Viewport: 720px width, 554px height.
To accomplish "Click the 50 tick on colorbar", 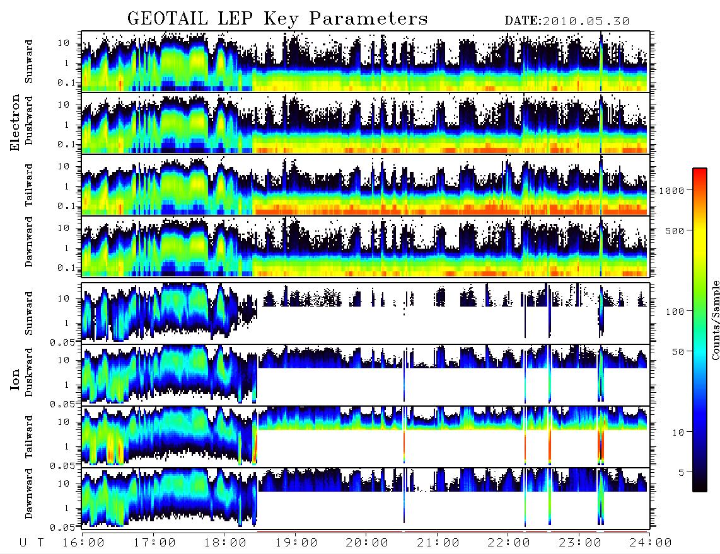I will 678,352.
